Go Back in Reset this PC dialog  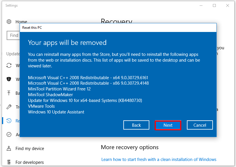pyautogui.click(x=136, y=125)
